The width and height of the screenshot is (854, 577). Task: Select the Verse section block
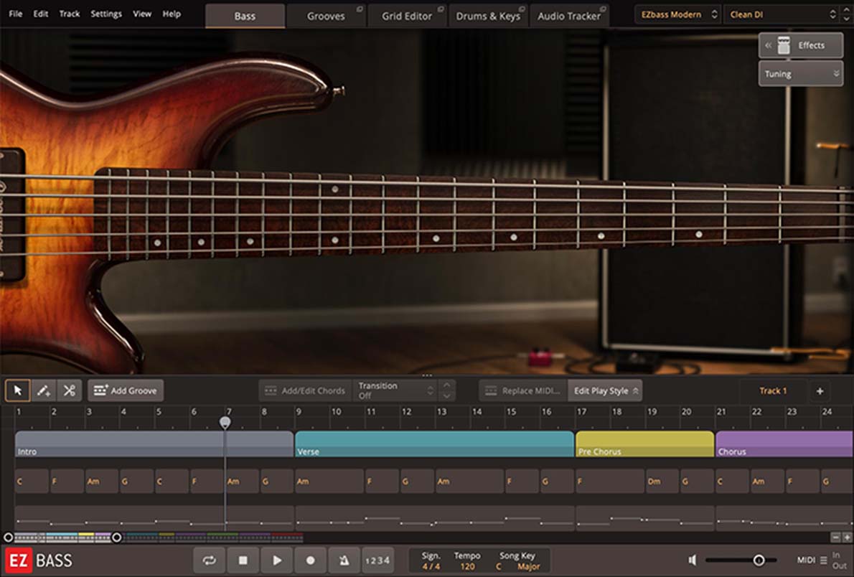tap(431, 444)
